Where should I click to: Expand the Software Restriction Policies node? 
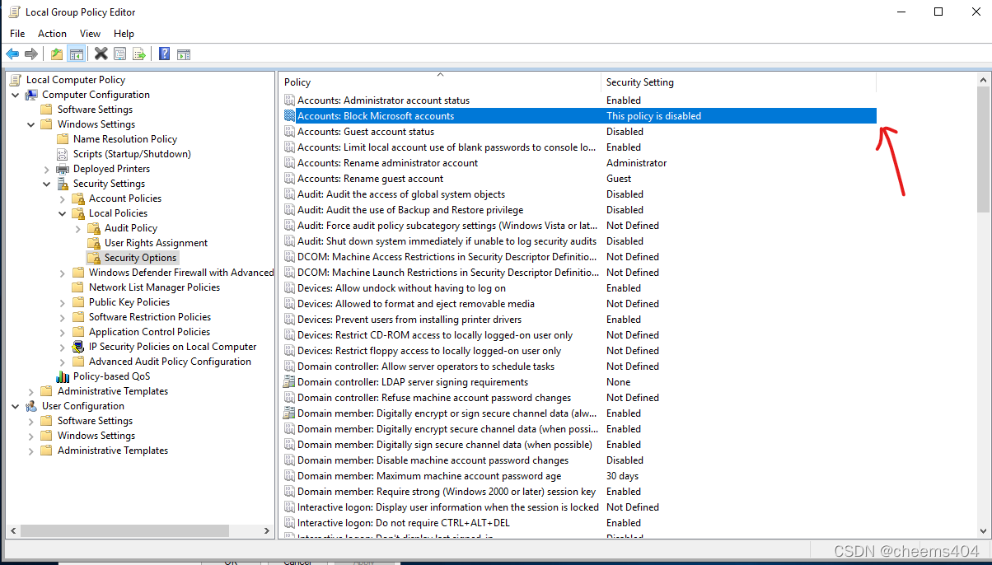[62, 317]
